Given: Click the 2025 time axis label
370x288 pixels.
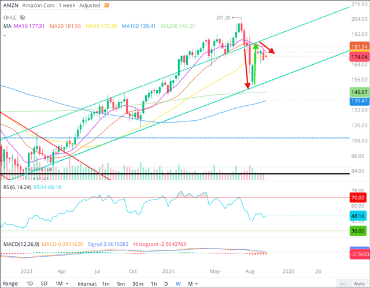Looking at the screenshot, I should coord(288,271).
